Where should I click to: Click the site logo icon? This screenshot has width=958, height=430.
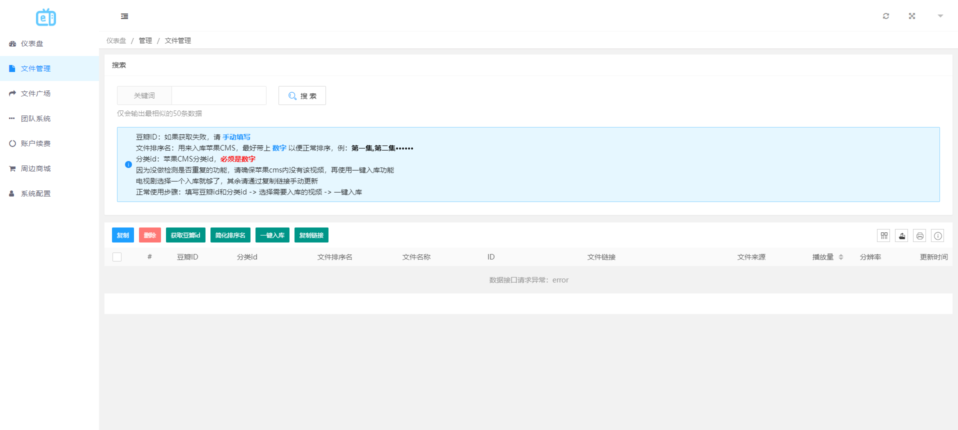pyautogui.click(x=46, y=17)
